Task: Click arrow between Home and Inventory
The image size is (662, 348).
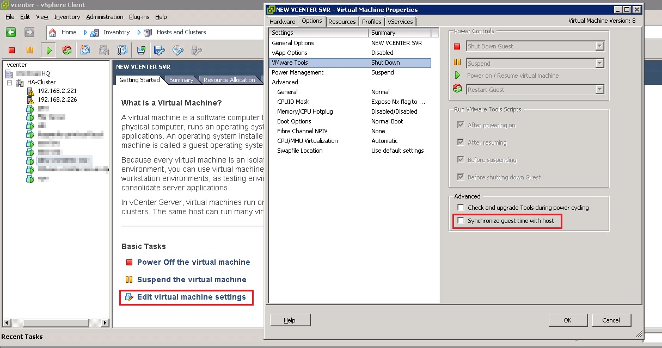Action: (85, 33)
